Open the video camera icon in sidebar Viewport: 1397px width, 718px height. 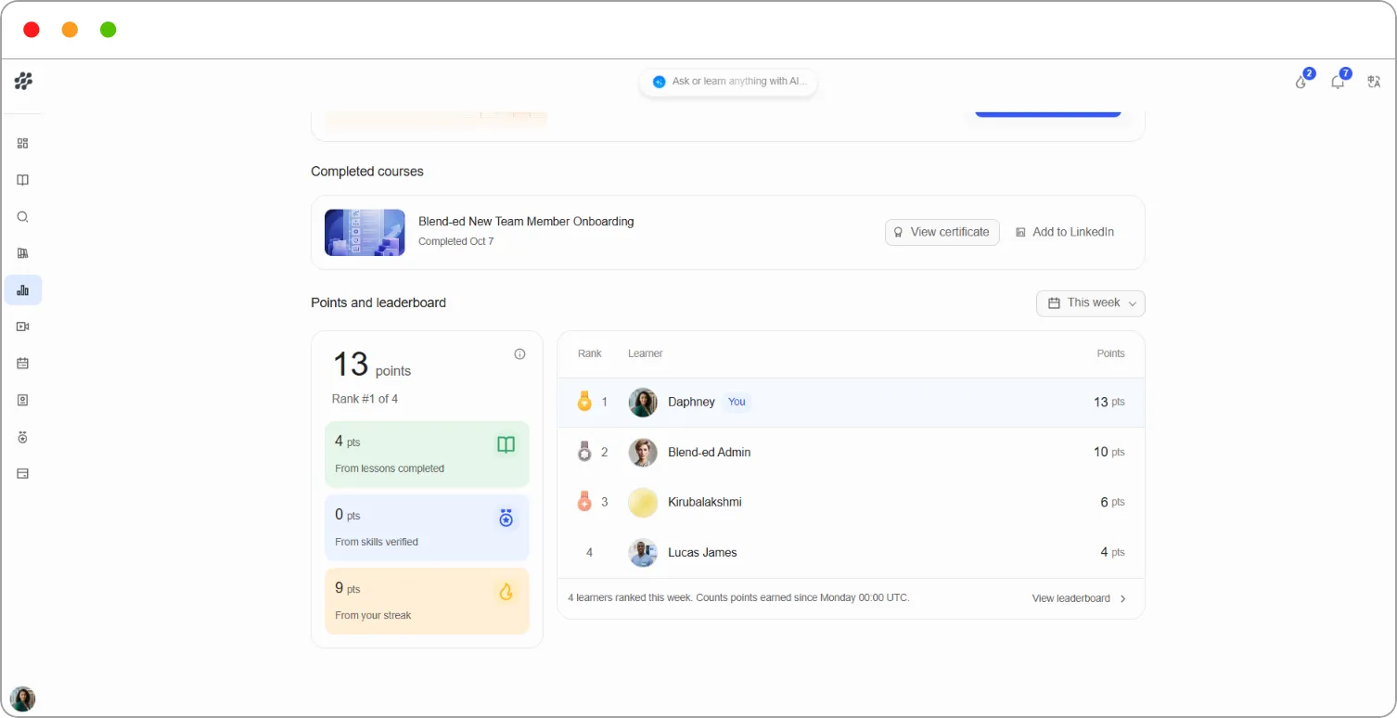point(23,327)
